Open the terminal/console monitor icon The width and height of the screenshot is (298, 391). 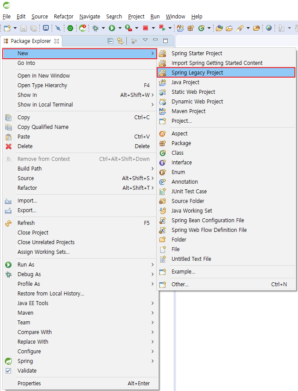(x=46, y=28)
